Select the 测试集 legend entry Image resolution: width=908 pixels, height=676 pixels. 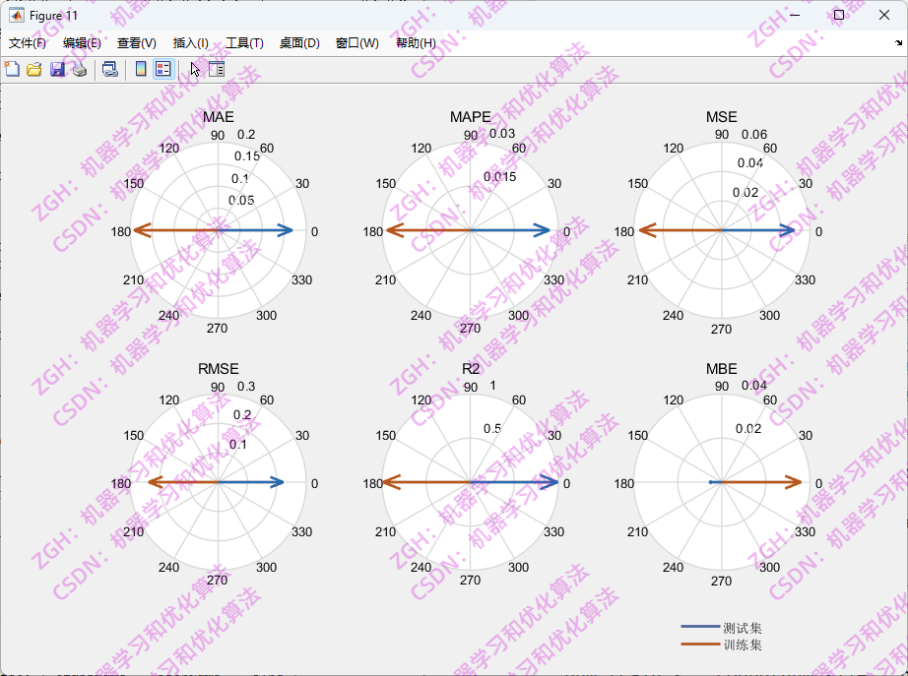(x=743, y=628)
